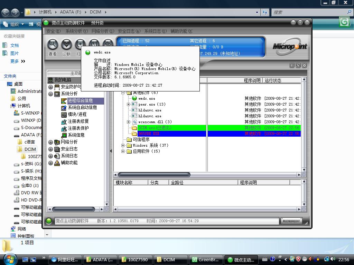Click the green icon of wmdc.exe in the process tree
This screenshot has width=354, height=265.
pyautogui.click(x=134, y=98)
